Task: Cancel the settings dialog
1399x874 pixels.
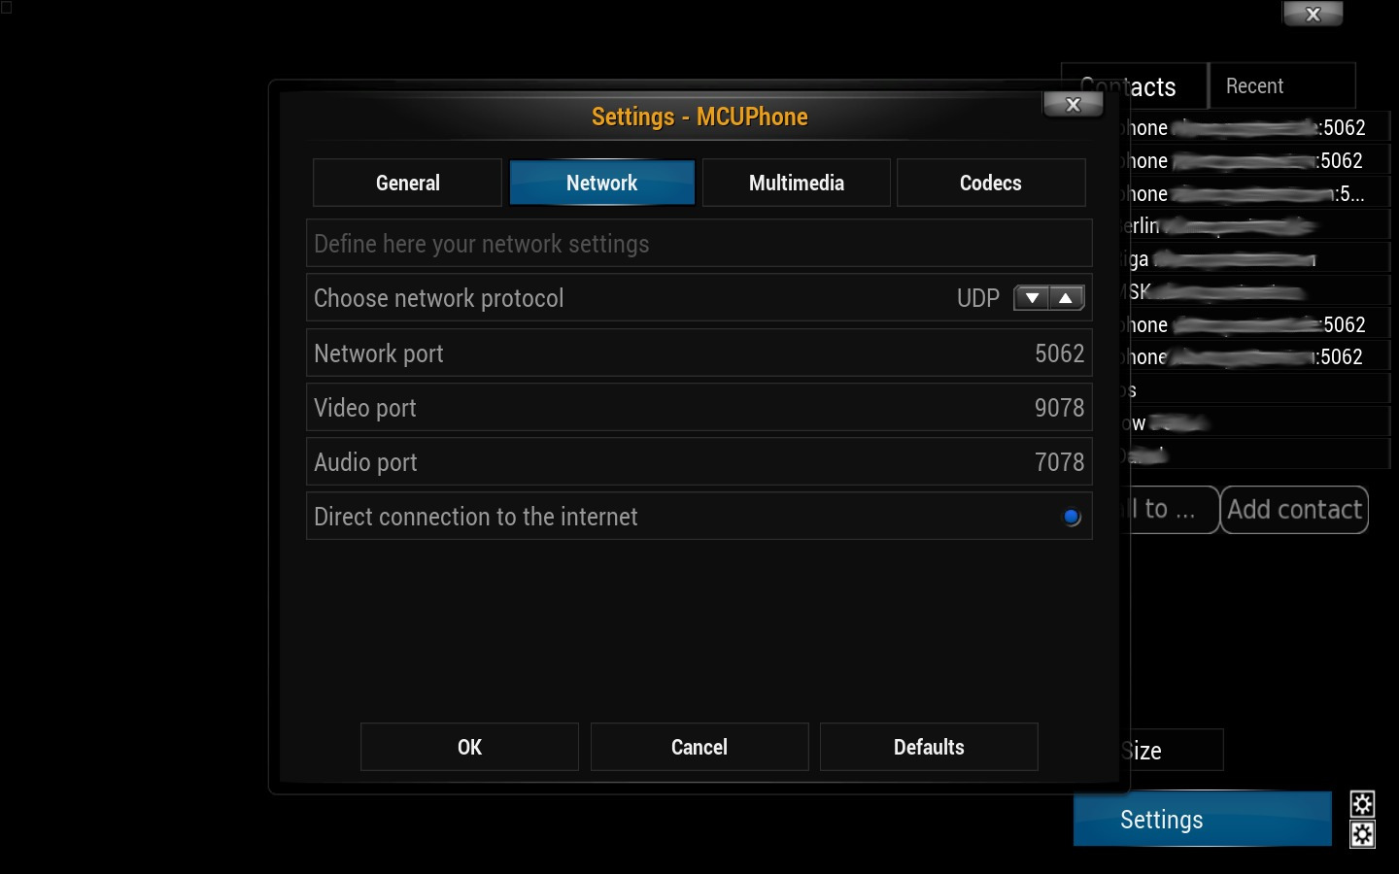Action: 699,747
